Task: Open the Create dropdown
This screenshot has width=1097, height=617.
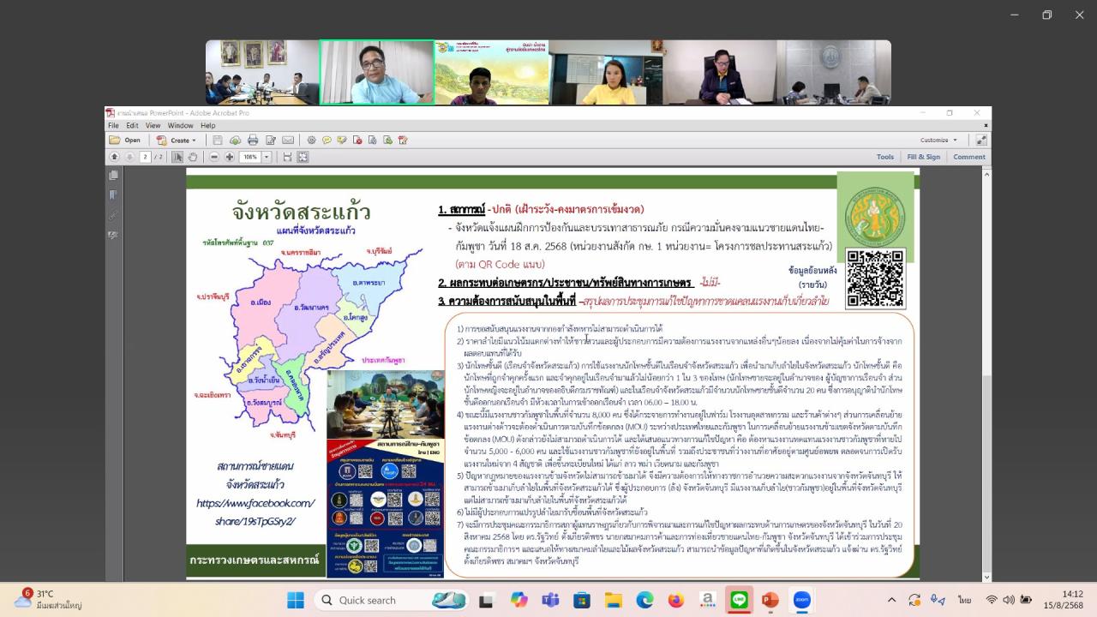Action: 180,140
